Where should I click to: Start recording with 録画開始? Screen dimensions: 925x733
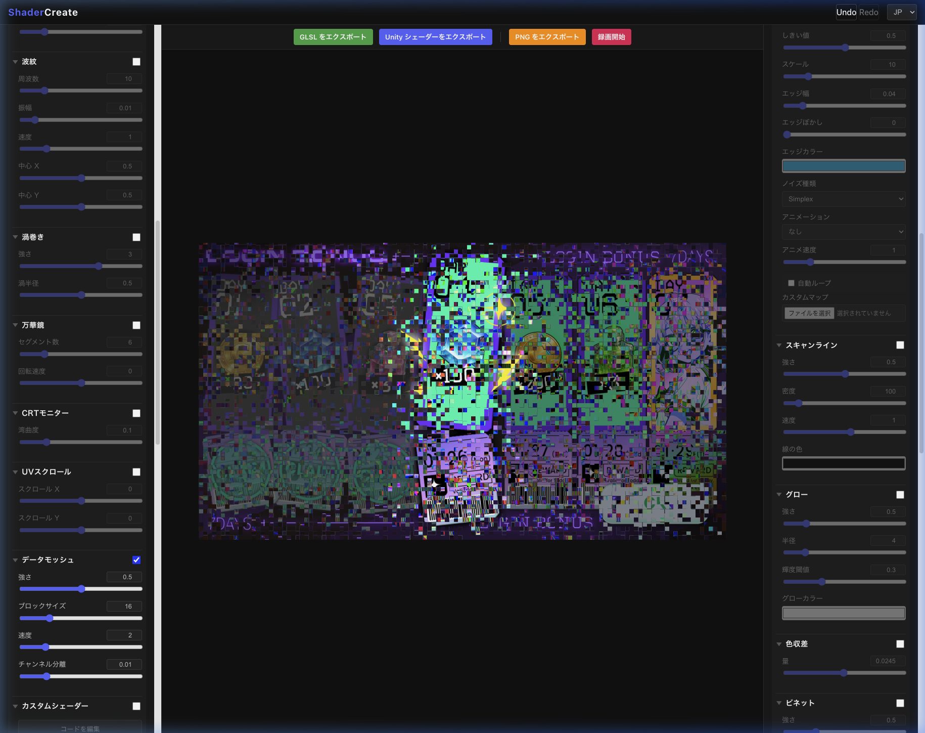click(611, 37)
